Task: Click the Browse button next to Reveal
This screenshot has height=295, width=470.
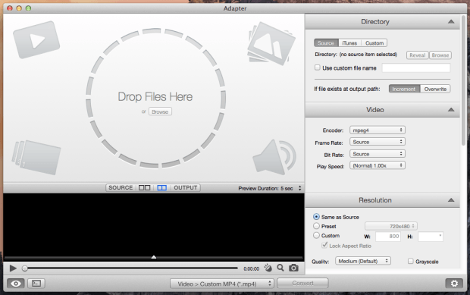Action: 440,55
